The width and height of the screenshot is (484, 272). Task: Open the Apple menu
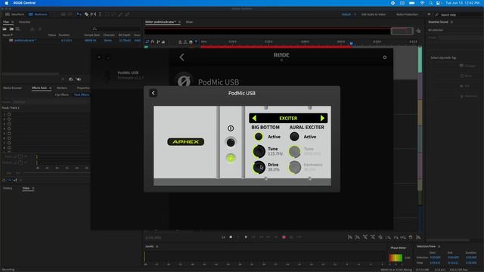[x=6, y=3]
